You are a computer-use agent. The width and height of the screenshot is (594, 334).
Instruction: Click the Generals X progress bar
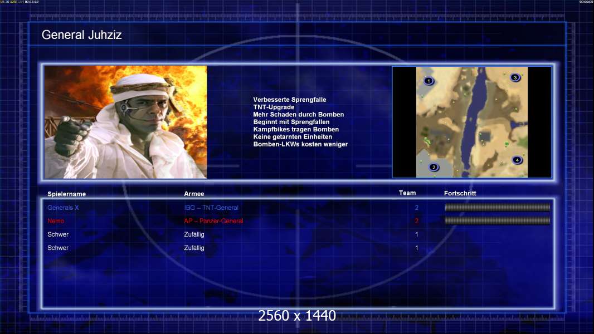(x=497, y=207)
